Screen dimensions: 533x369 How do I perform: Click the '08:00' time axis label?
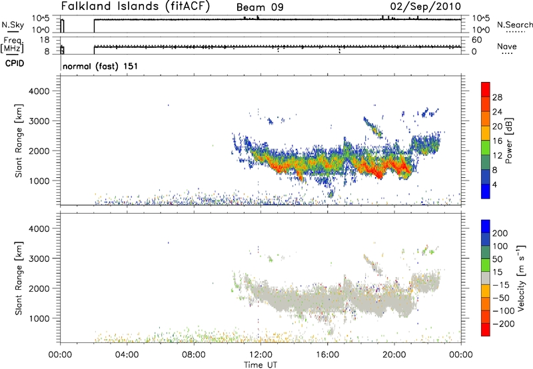tap(194, 355)
